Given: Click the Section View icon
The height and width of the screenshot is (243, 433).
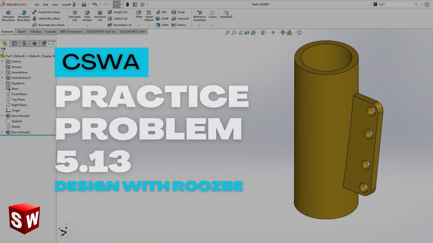Looking at the screenshot, I should (x=247, y=33).
